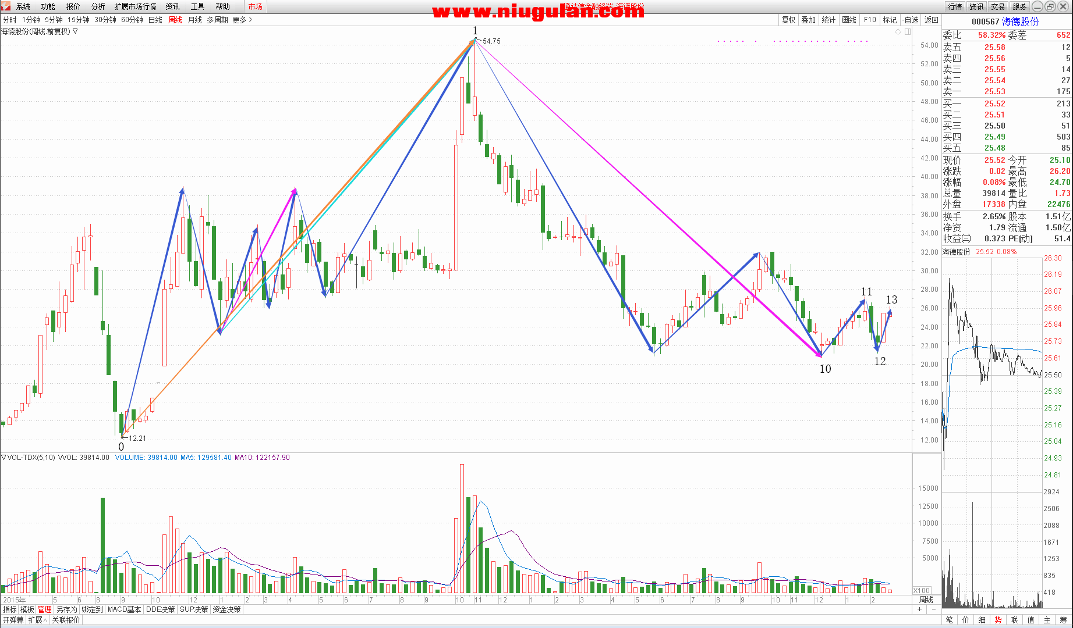Open F10 company info

(x=870, y=20)
